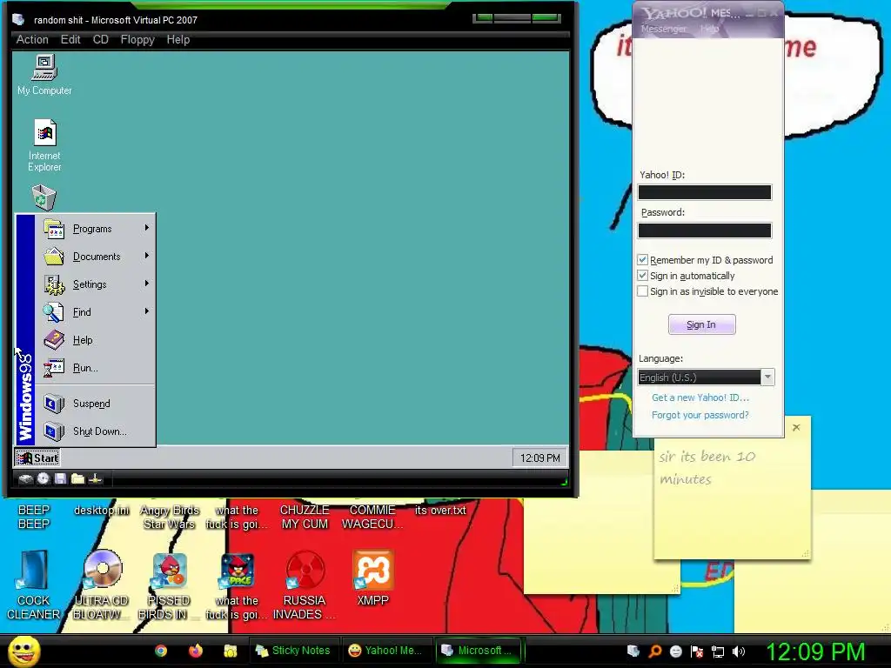Screen dimensions: 891x668
Task: Click the Recycle Bin icon in Windows 98
Action: [44, 197]
